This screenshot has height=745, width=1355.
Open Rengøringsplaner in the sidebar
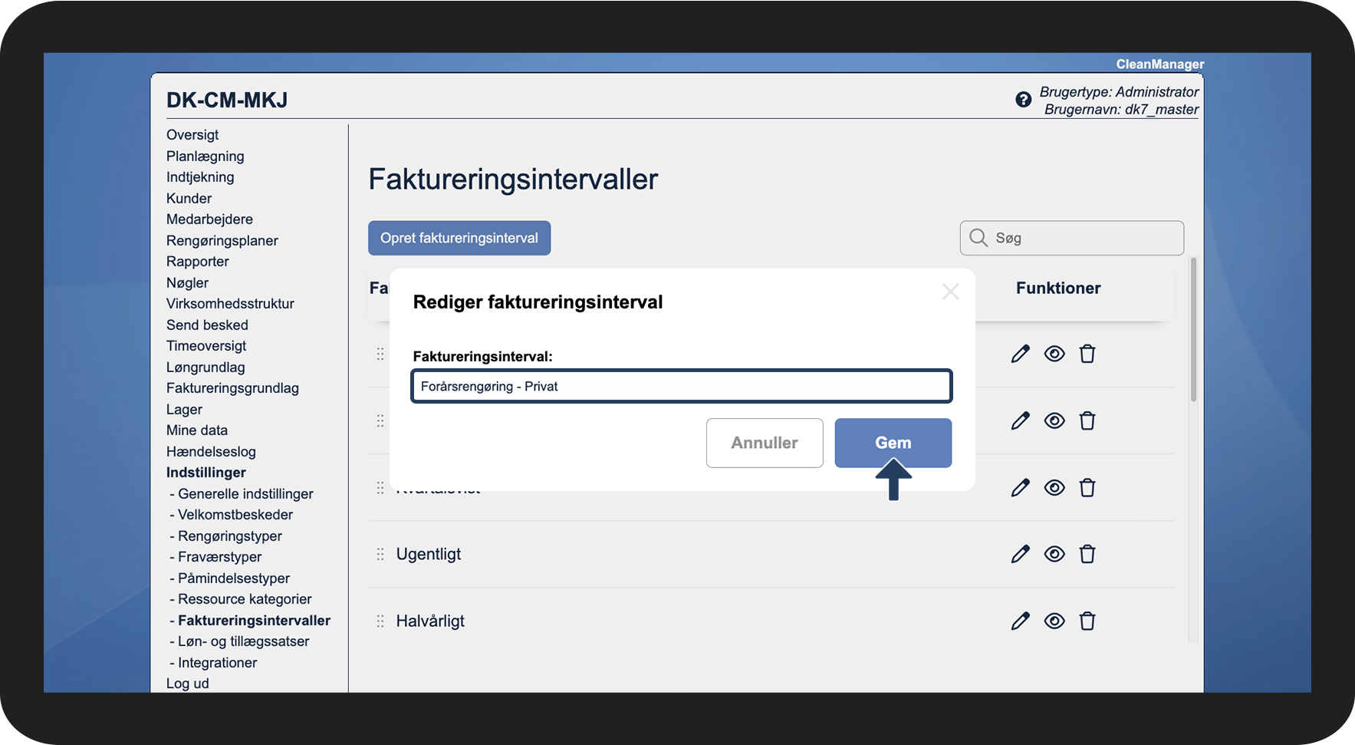(x=222, y=240)
